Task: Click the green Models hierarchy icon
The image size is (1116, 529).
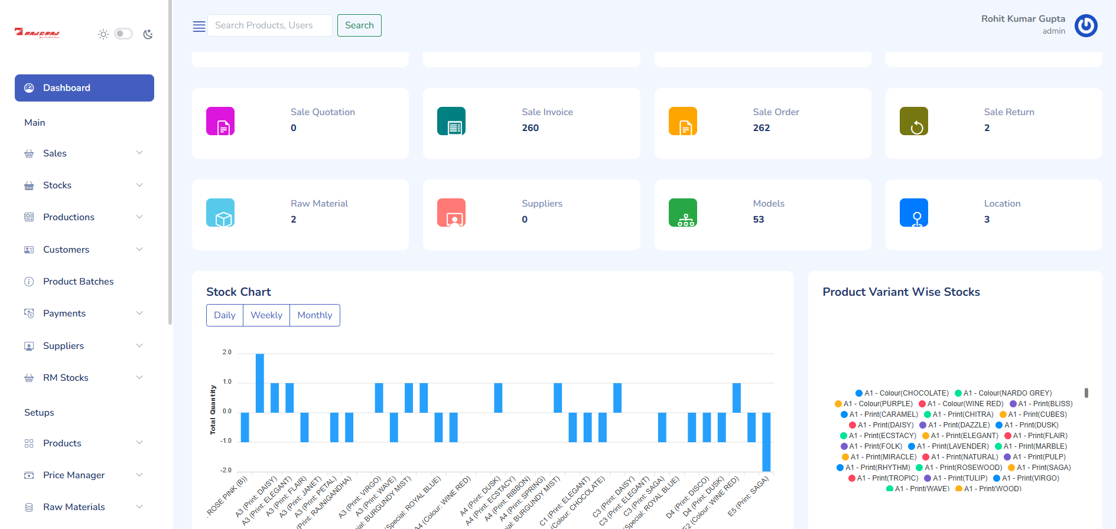Action: pyautogui.click(x=682, y=213)
